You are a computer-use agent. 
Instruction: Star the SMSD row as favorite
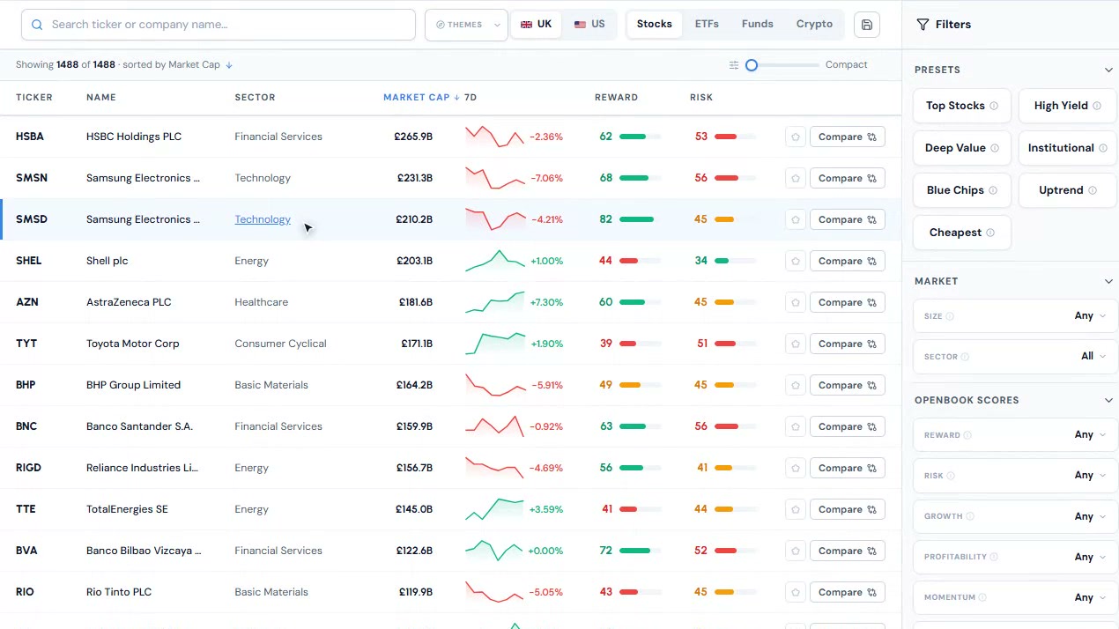pos(796,219)
